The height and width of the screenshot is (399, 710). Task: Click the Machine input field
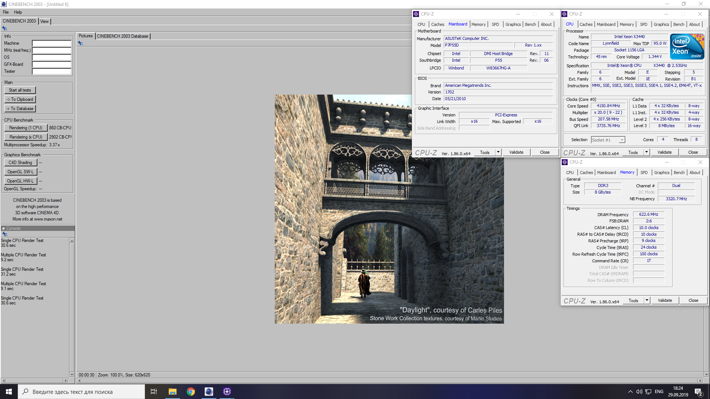51,43
